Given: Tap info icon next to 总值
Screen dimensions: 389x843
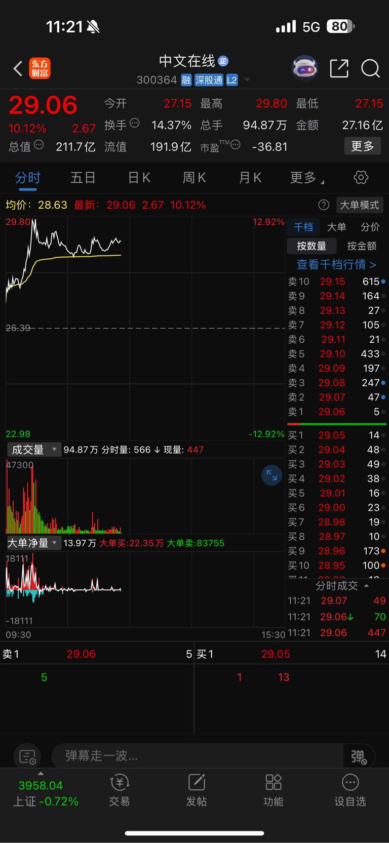Looking at the screenshot, I should (39, 145).
